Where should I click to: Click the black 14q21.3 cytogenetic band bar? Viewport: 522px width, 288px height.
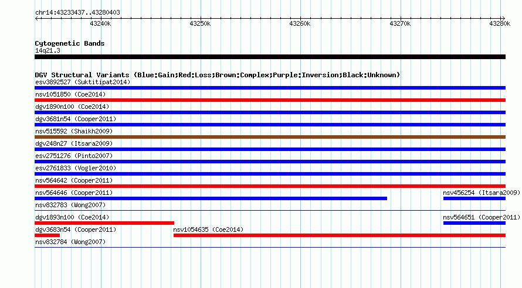click(x=270, y=57)
